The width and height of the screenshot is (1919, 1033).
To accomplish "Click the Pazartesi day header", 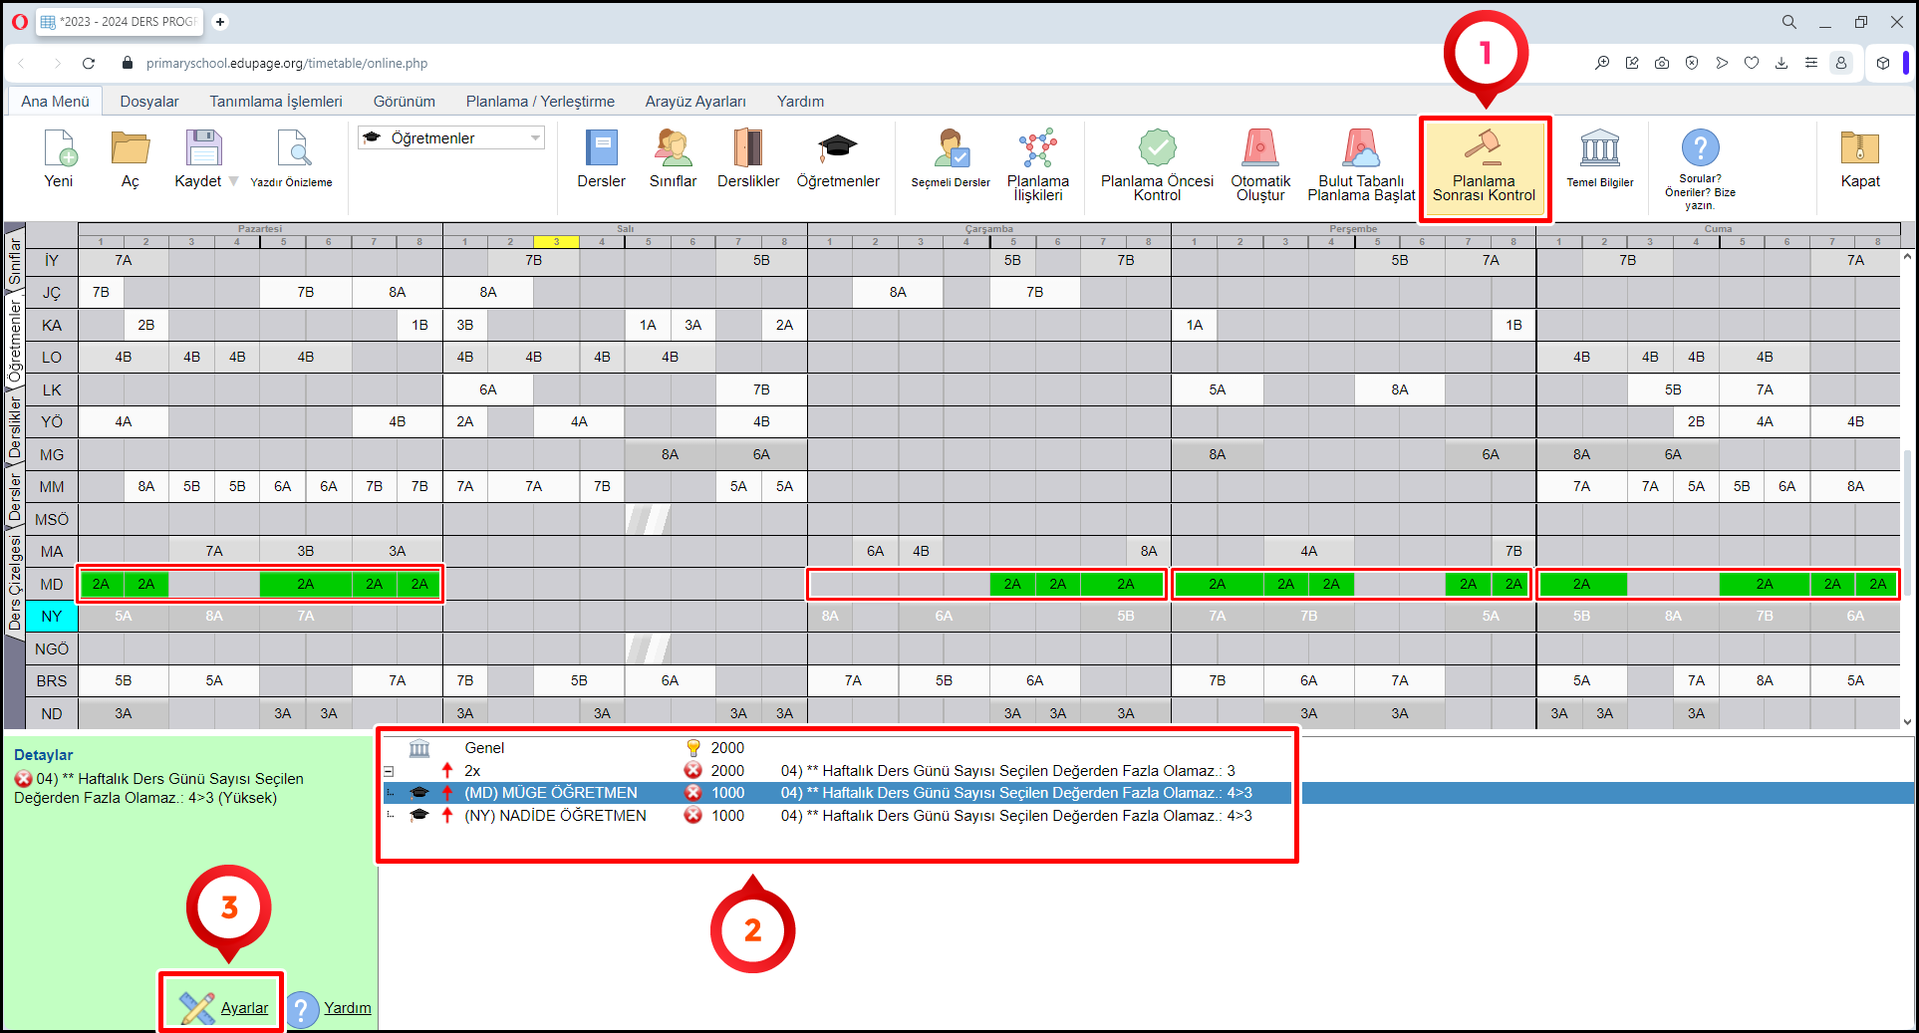I will coord(260,228).
